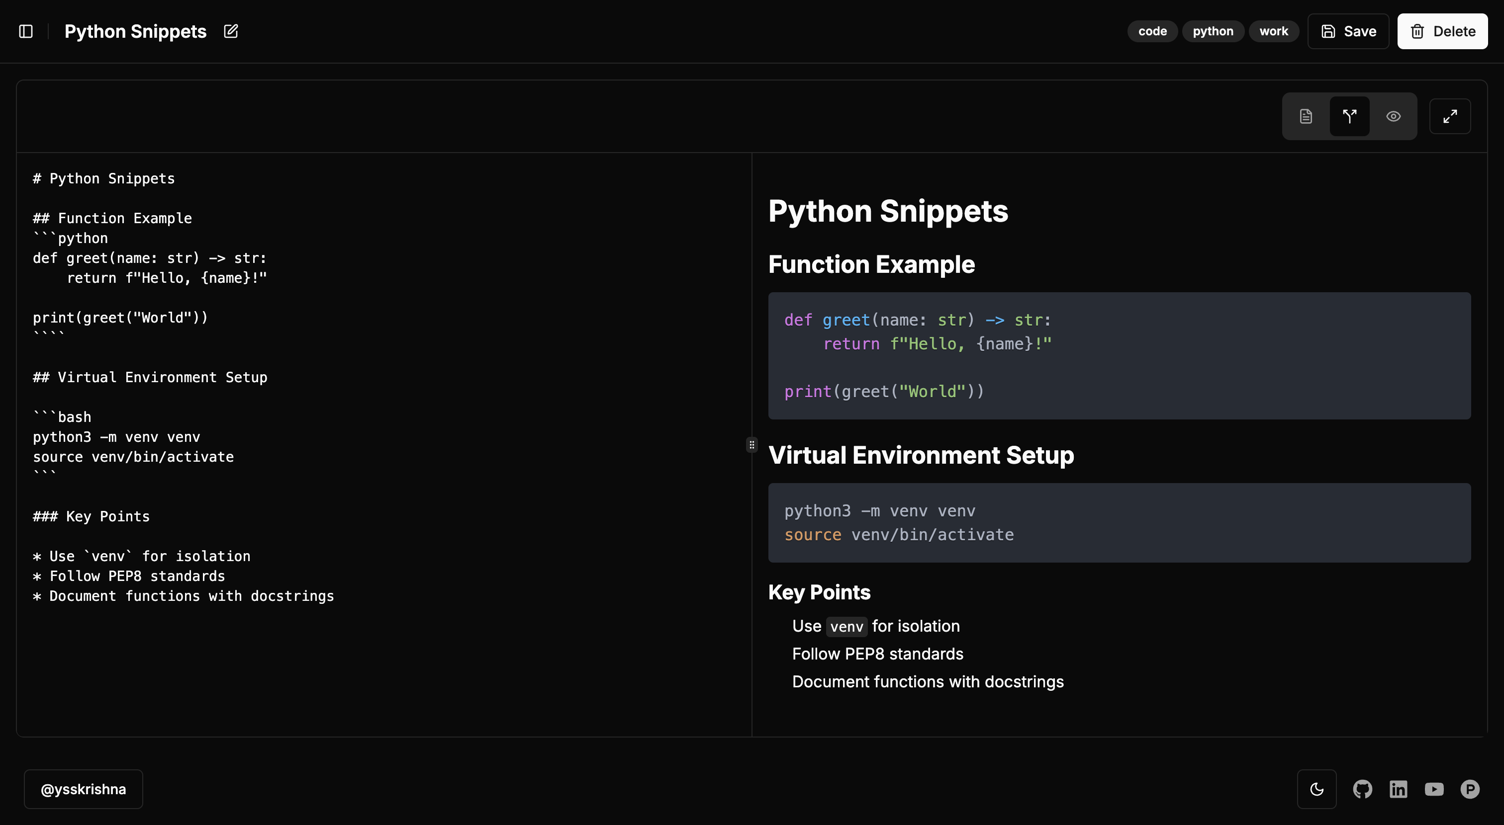1504x825 pixels.
Task: Click the Python Snippets note title
Action: click(x=135, y=31)
